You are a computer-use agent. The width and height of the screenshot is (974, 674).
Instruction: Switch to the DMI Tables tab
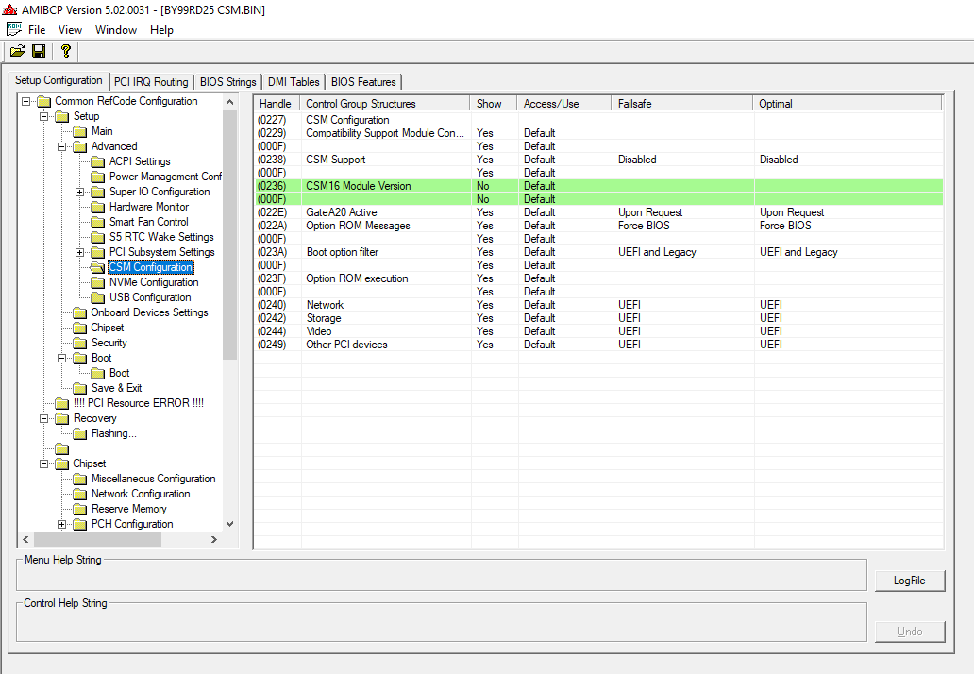pos(294,82)
